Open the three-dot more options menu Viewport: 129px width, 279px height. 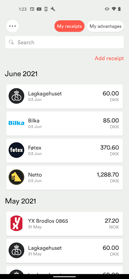click(x=13, y=26)
